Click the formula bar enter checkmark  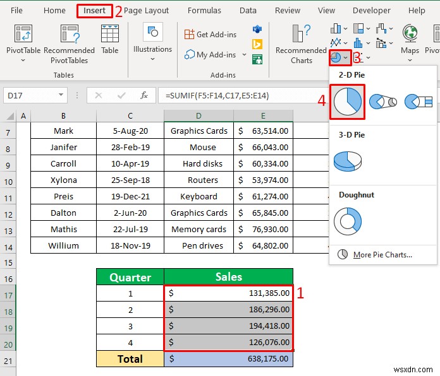pos(121,95)
